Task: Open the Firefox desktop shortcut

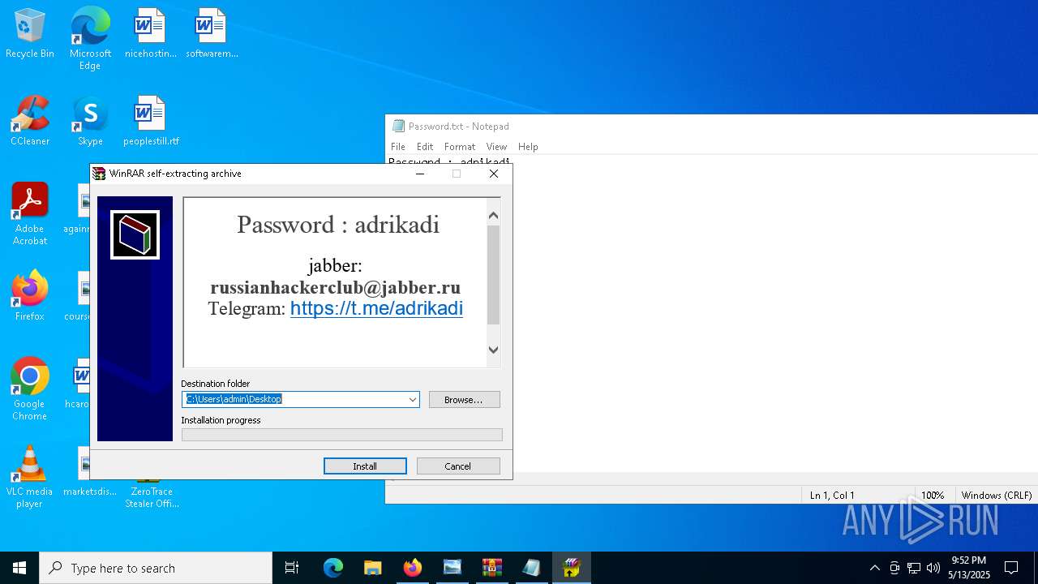Action: 30,296
